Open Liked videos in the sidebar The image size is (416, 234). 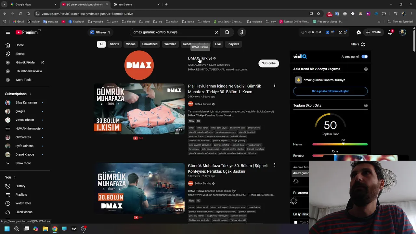tap(25, 212)
